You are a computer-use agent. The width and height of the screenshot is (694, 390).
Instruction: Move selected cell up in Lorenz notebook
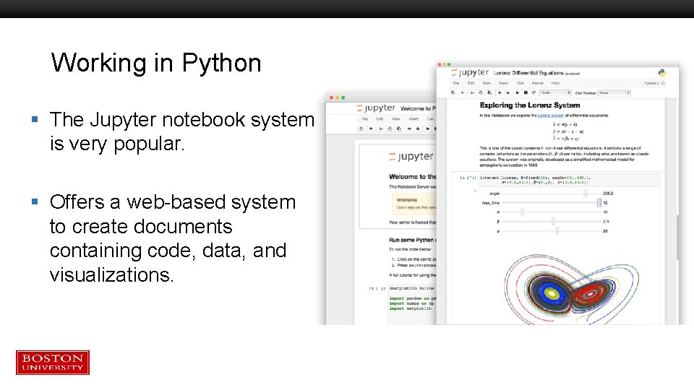(500, 93)
